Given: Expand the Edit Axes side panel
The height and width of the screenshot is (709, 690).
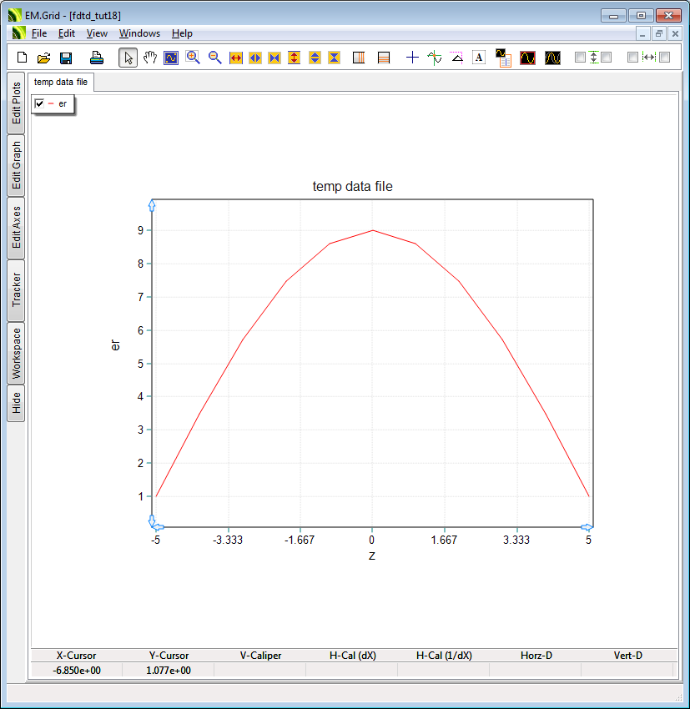Looking at the screenshot, I should tap(16, 228).
